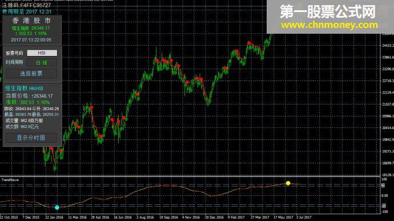The width and height of the screenshot is (394, 221).
Task: Select the yellow signal dot on TrendWave indicator
Action: click(288, 183)
